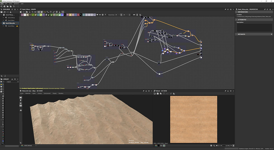Open the RGB channel selector in 2D View
Viewport: 274px width, 150px height.
point(156,146)
